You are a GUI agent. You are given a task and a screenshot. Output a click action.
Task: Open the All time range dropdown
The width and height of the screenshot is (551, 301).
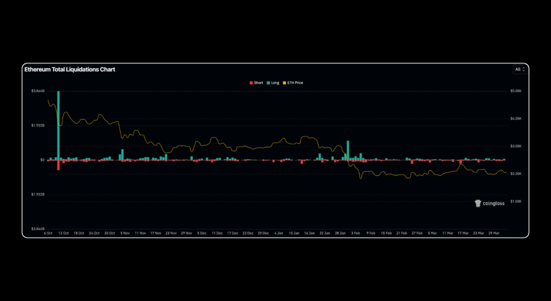(520, 69)
